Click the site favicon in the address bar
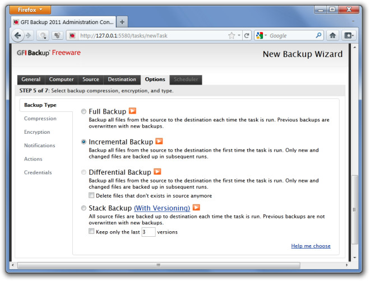The width and height of the screenshot is (370, 281). point(72,36)
